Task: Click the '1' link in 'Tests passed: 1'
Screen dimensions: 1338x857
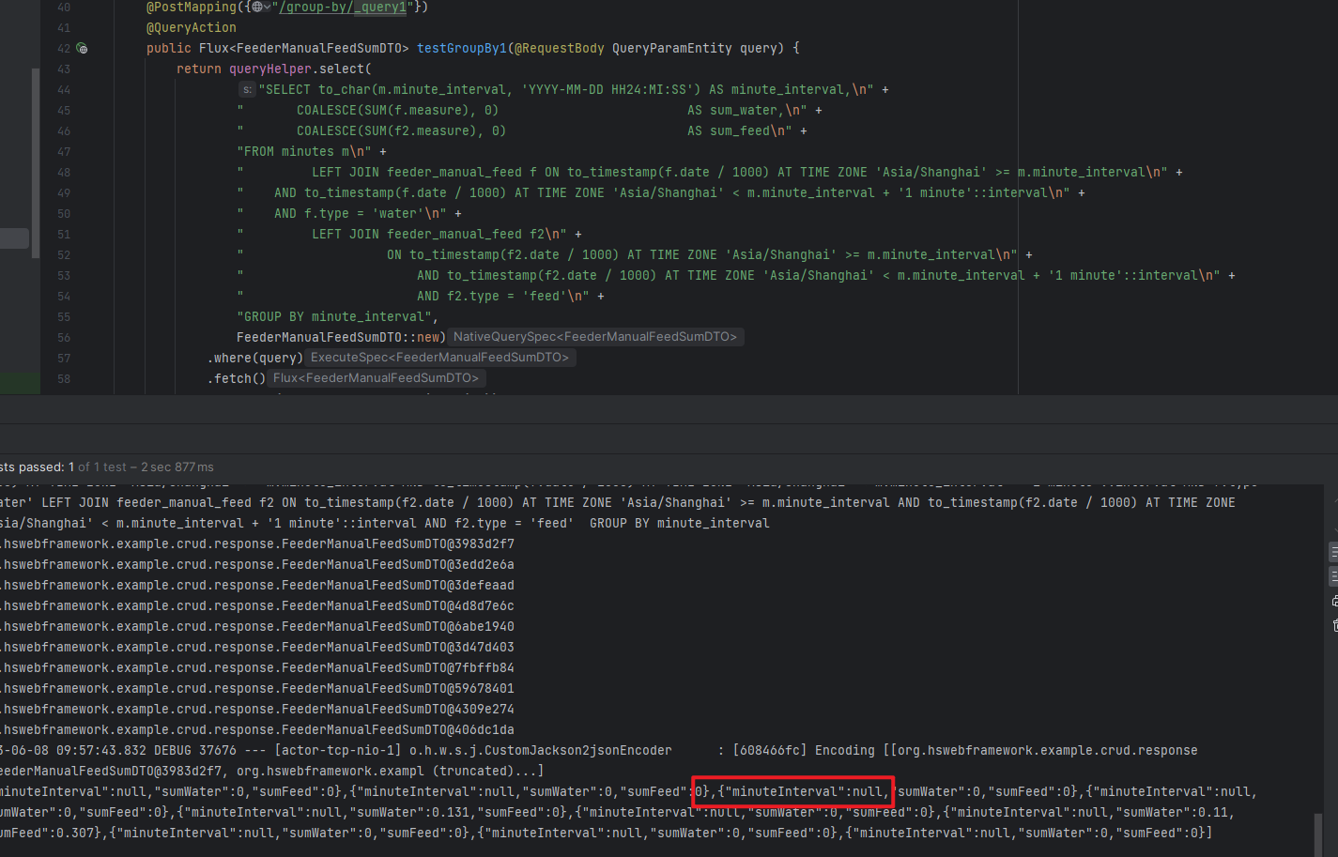Action: pos(70,467)
